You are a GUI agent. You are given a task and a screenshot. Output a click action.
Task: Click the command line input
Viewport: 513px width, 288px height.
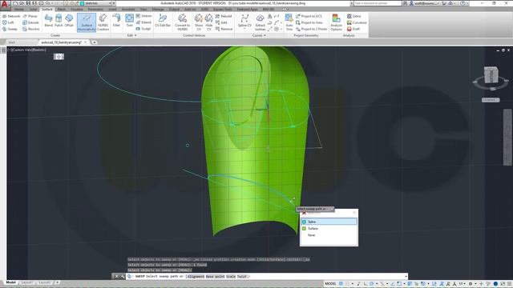pyautogui.click(x=267, y=276)
